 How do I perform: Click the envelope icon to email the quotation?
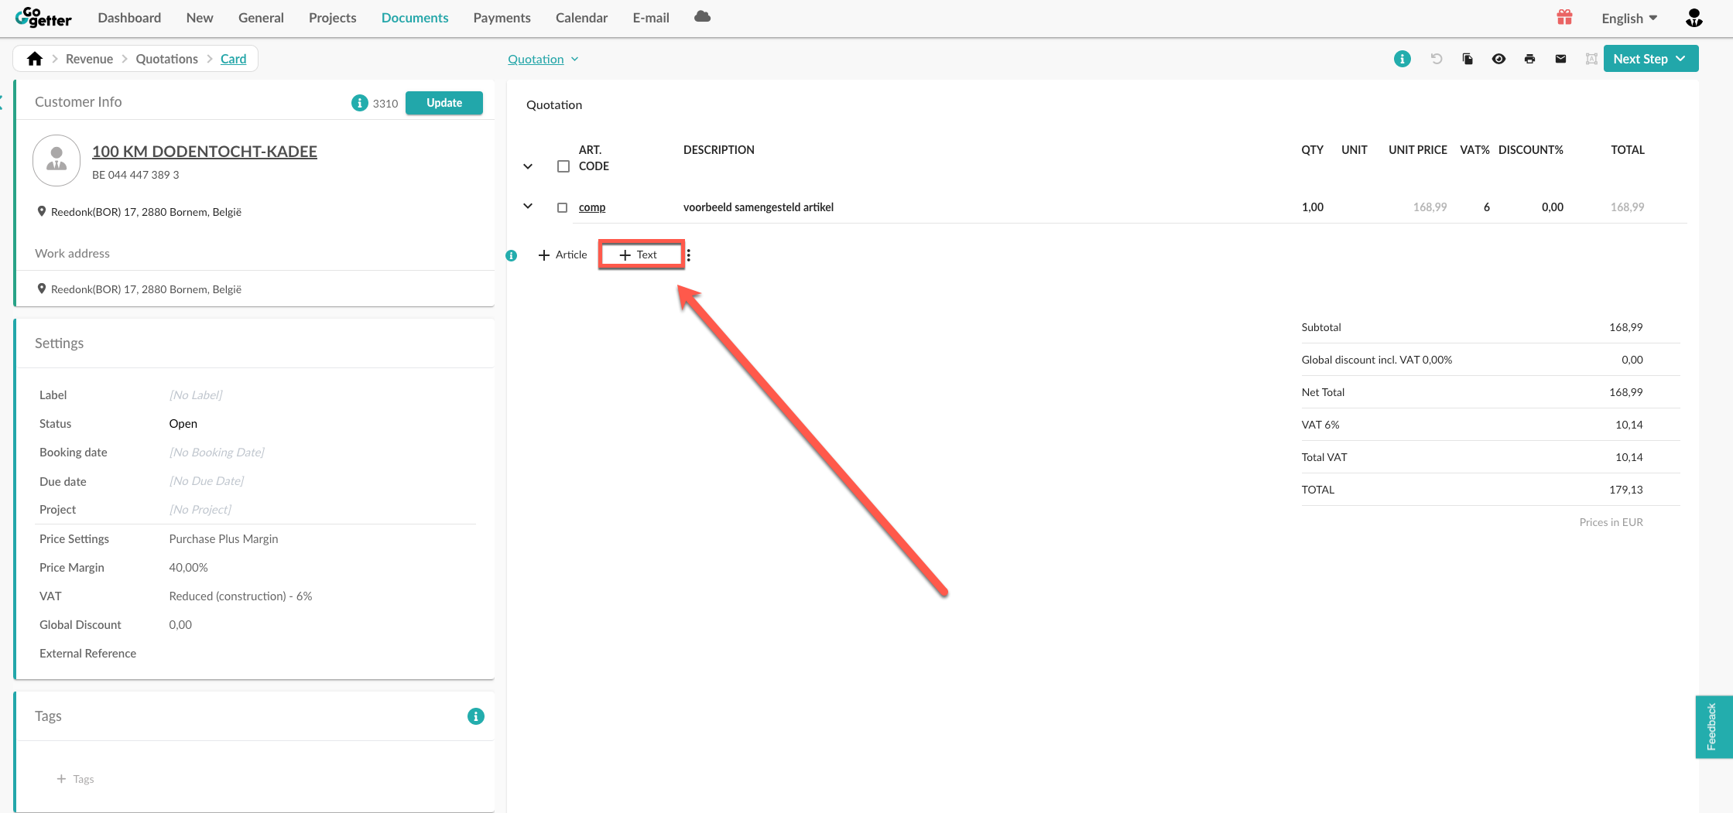1560,59
